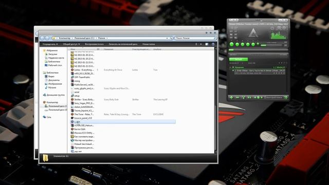Add files with AIMP's plus icon
This screenshot has height=185, width=329.
click(231, 98)
